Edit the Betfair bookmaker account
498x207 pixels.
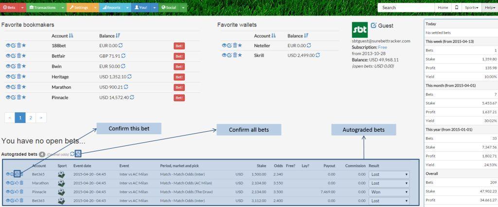(x=13, y=56)
